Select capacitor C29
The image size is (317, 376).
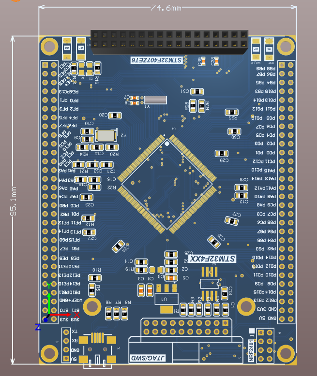click(222, 153)
